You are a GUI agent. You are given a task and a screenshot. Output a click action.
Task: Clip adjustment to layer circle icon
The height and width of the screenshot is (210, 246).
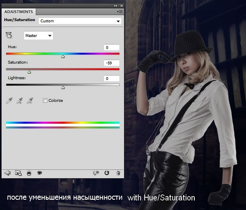[x=29, y=173]
